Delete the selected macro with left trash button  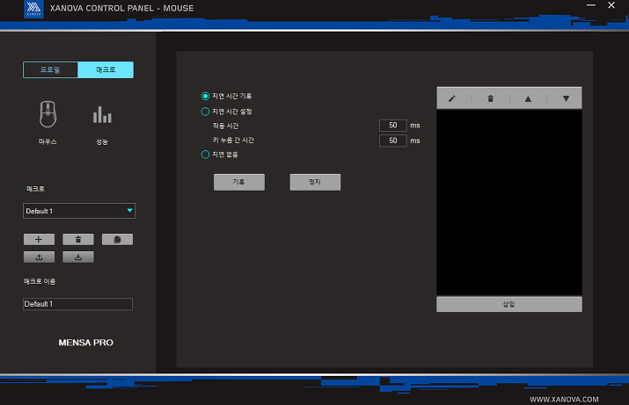(x=78, y=239)
